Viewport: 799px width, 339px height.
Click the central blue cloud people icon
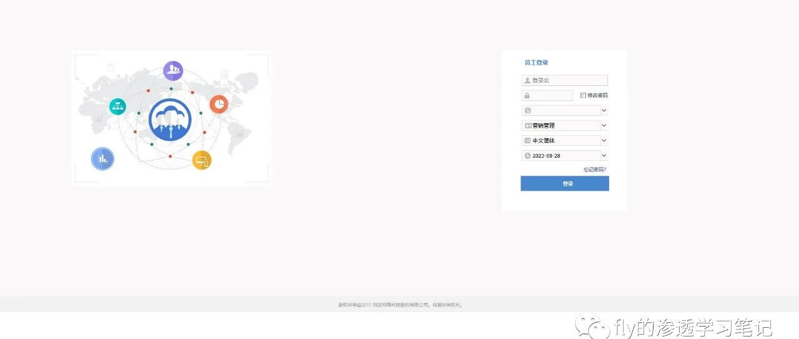coord(170,120)
